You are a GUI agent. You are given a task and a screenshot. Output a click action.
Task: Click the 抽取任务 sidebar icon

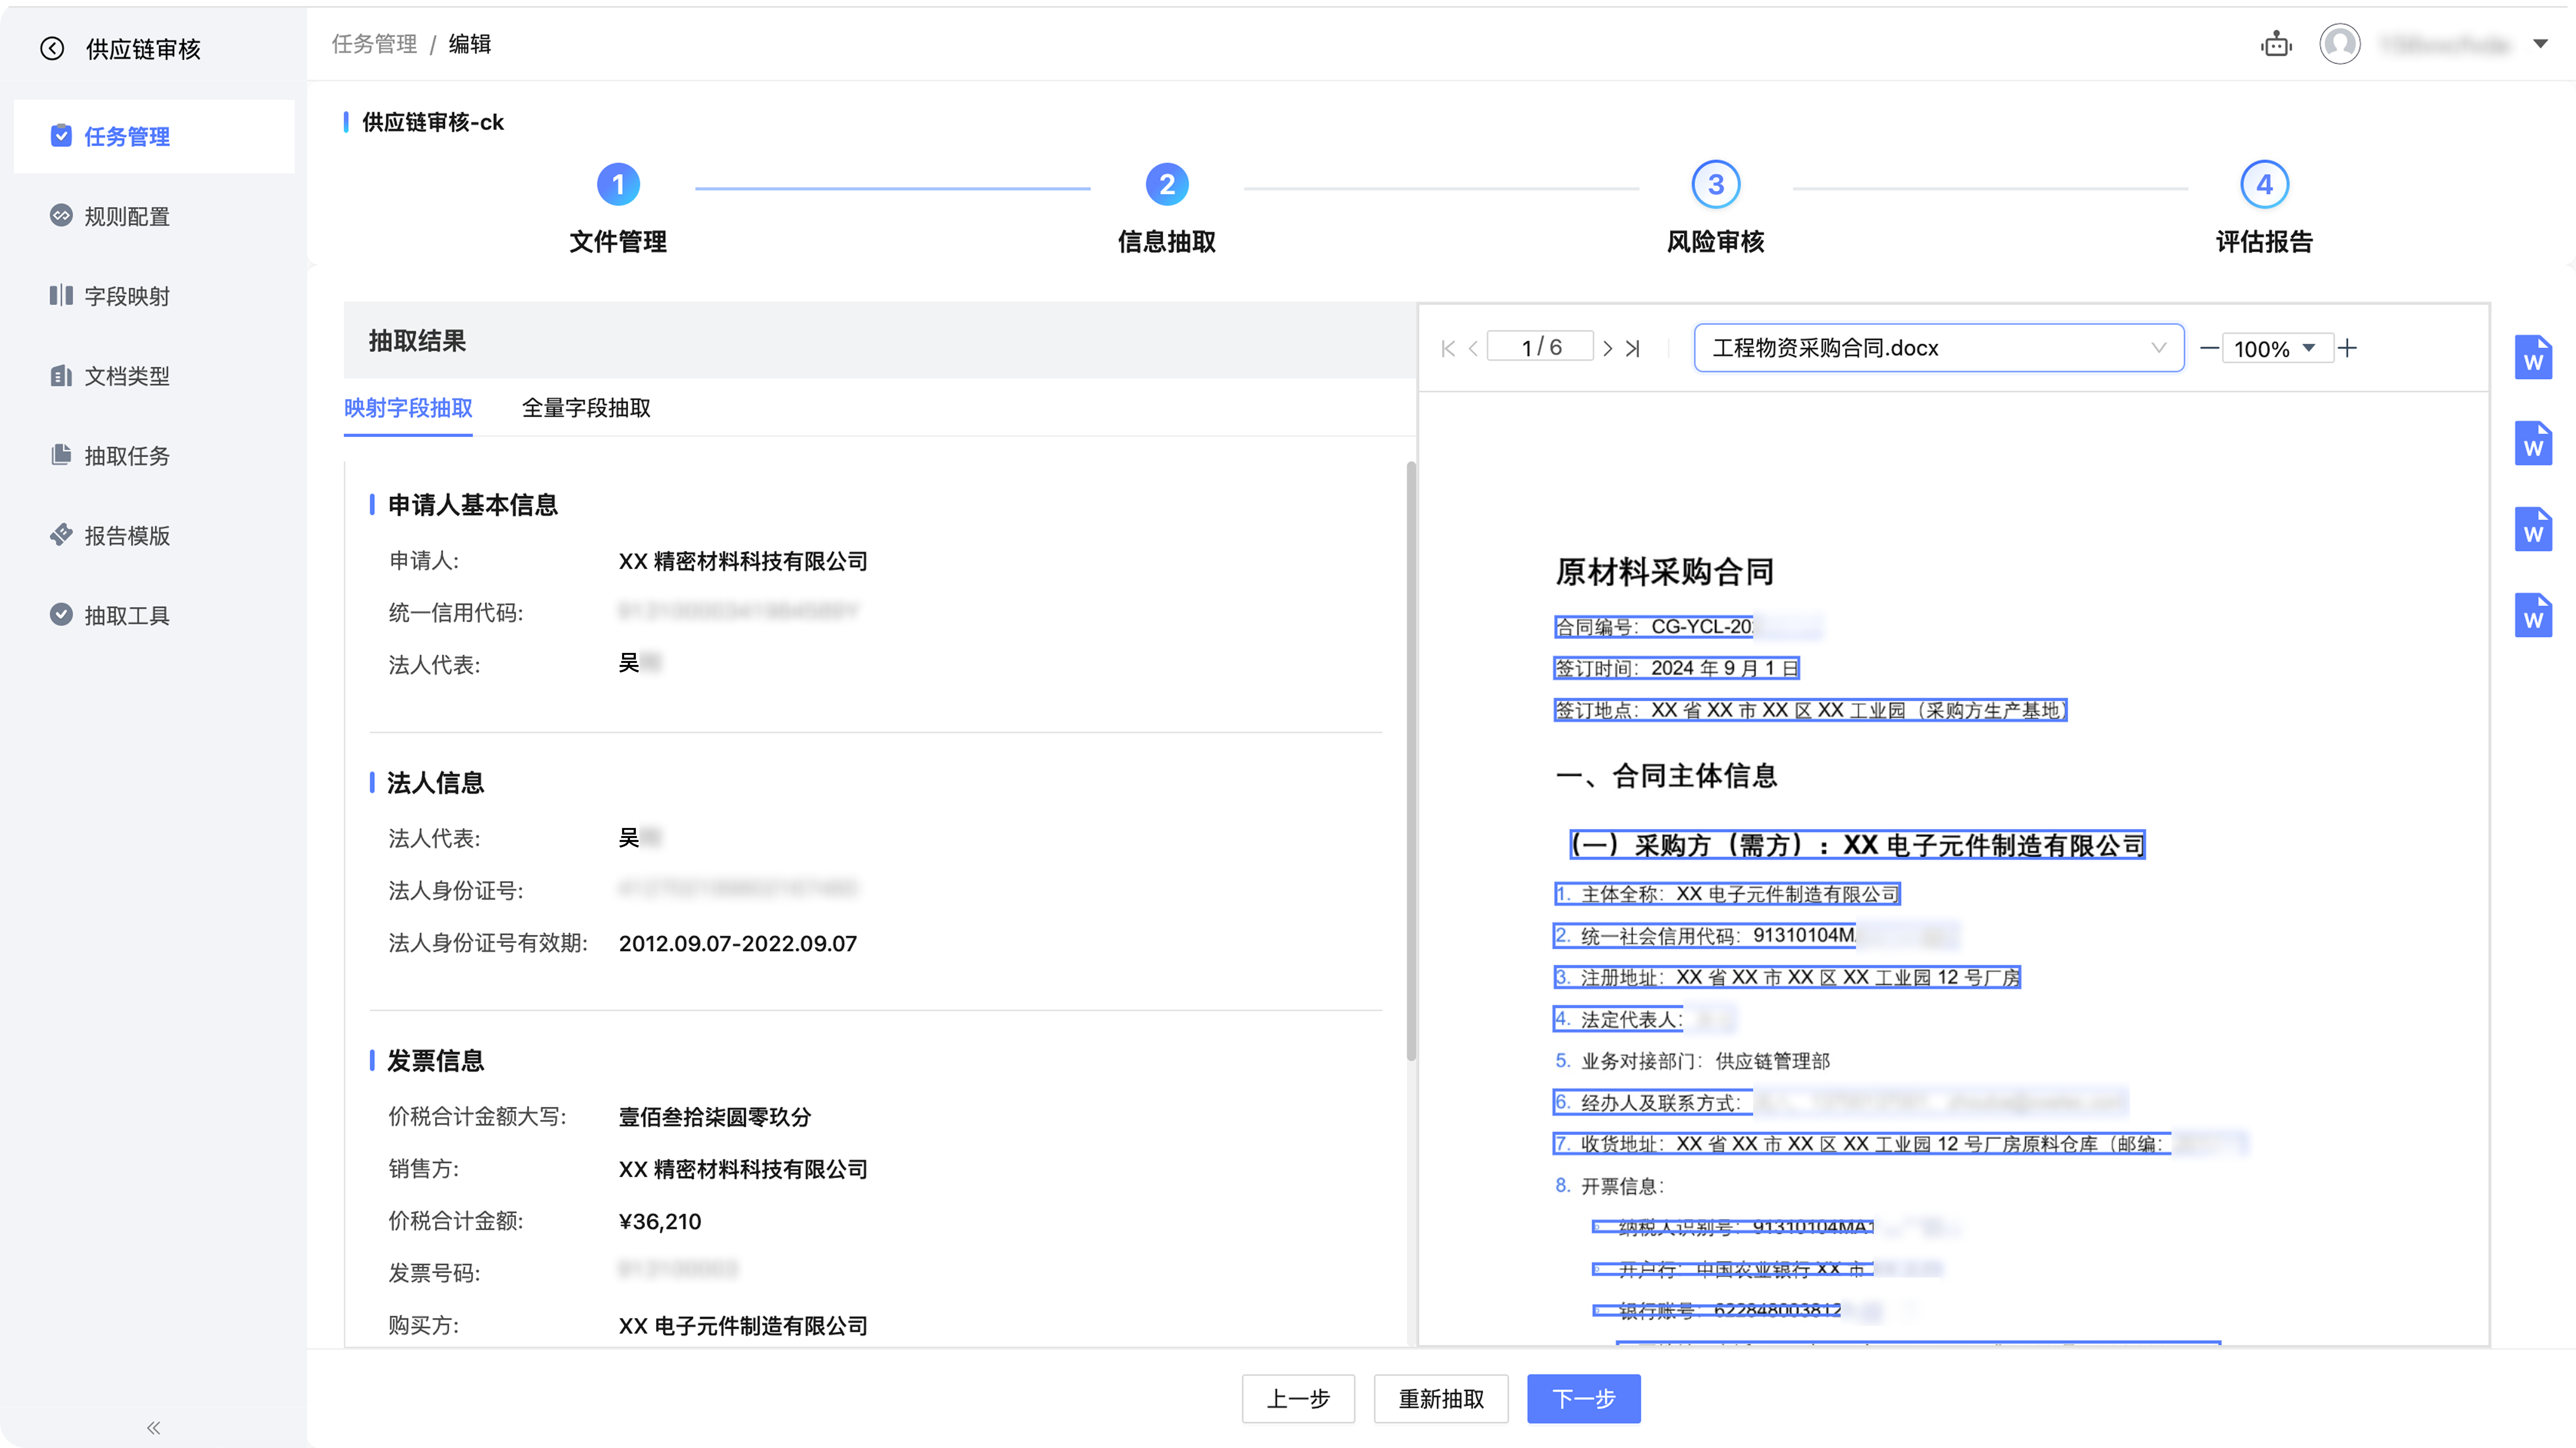(x=61, y=455)
